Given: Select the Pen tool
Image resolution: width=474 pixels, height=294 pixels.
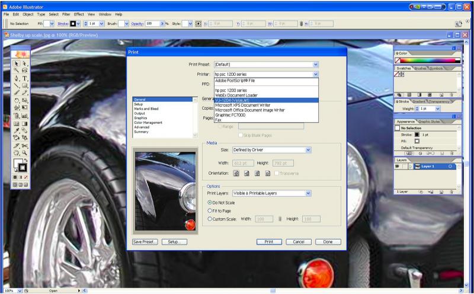Looking at the screenshot, I should point(17,78).
